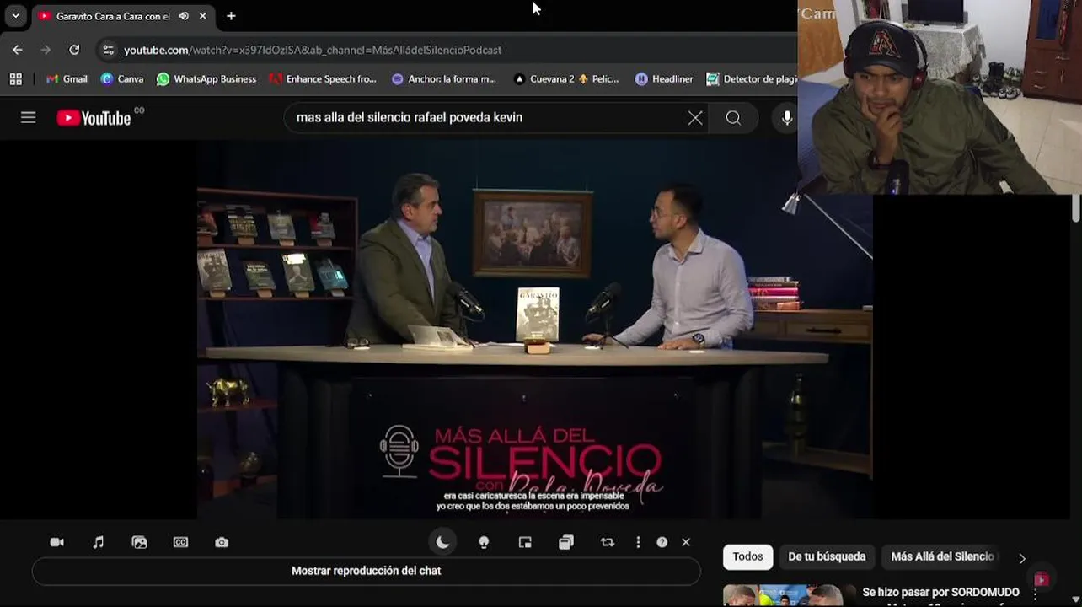Select the Más Allá del Silencio chip

click(x=942, y=556)
